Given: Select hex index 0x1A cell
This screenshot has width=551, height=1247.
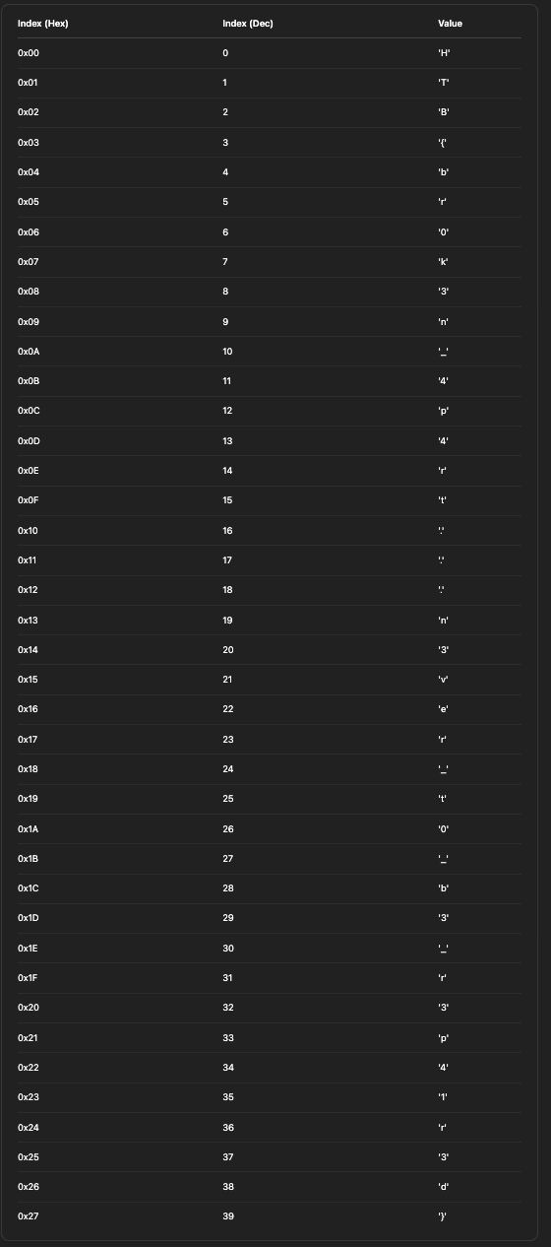Looking at the screenshot, I should [x=29, y=828].
